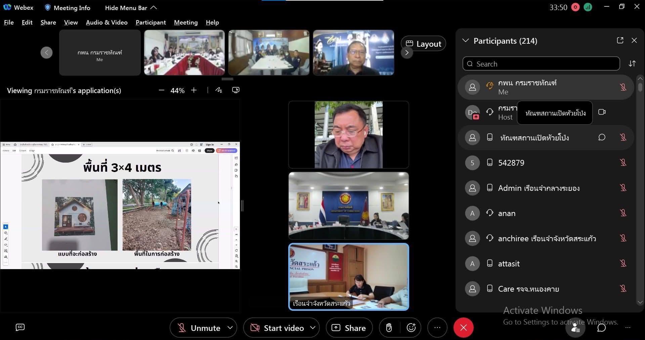The width and height of the screenshot is (645, 340).
Task: Click the annotate pen icon
Action: click(x=219, y=90)
